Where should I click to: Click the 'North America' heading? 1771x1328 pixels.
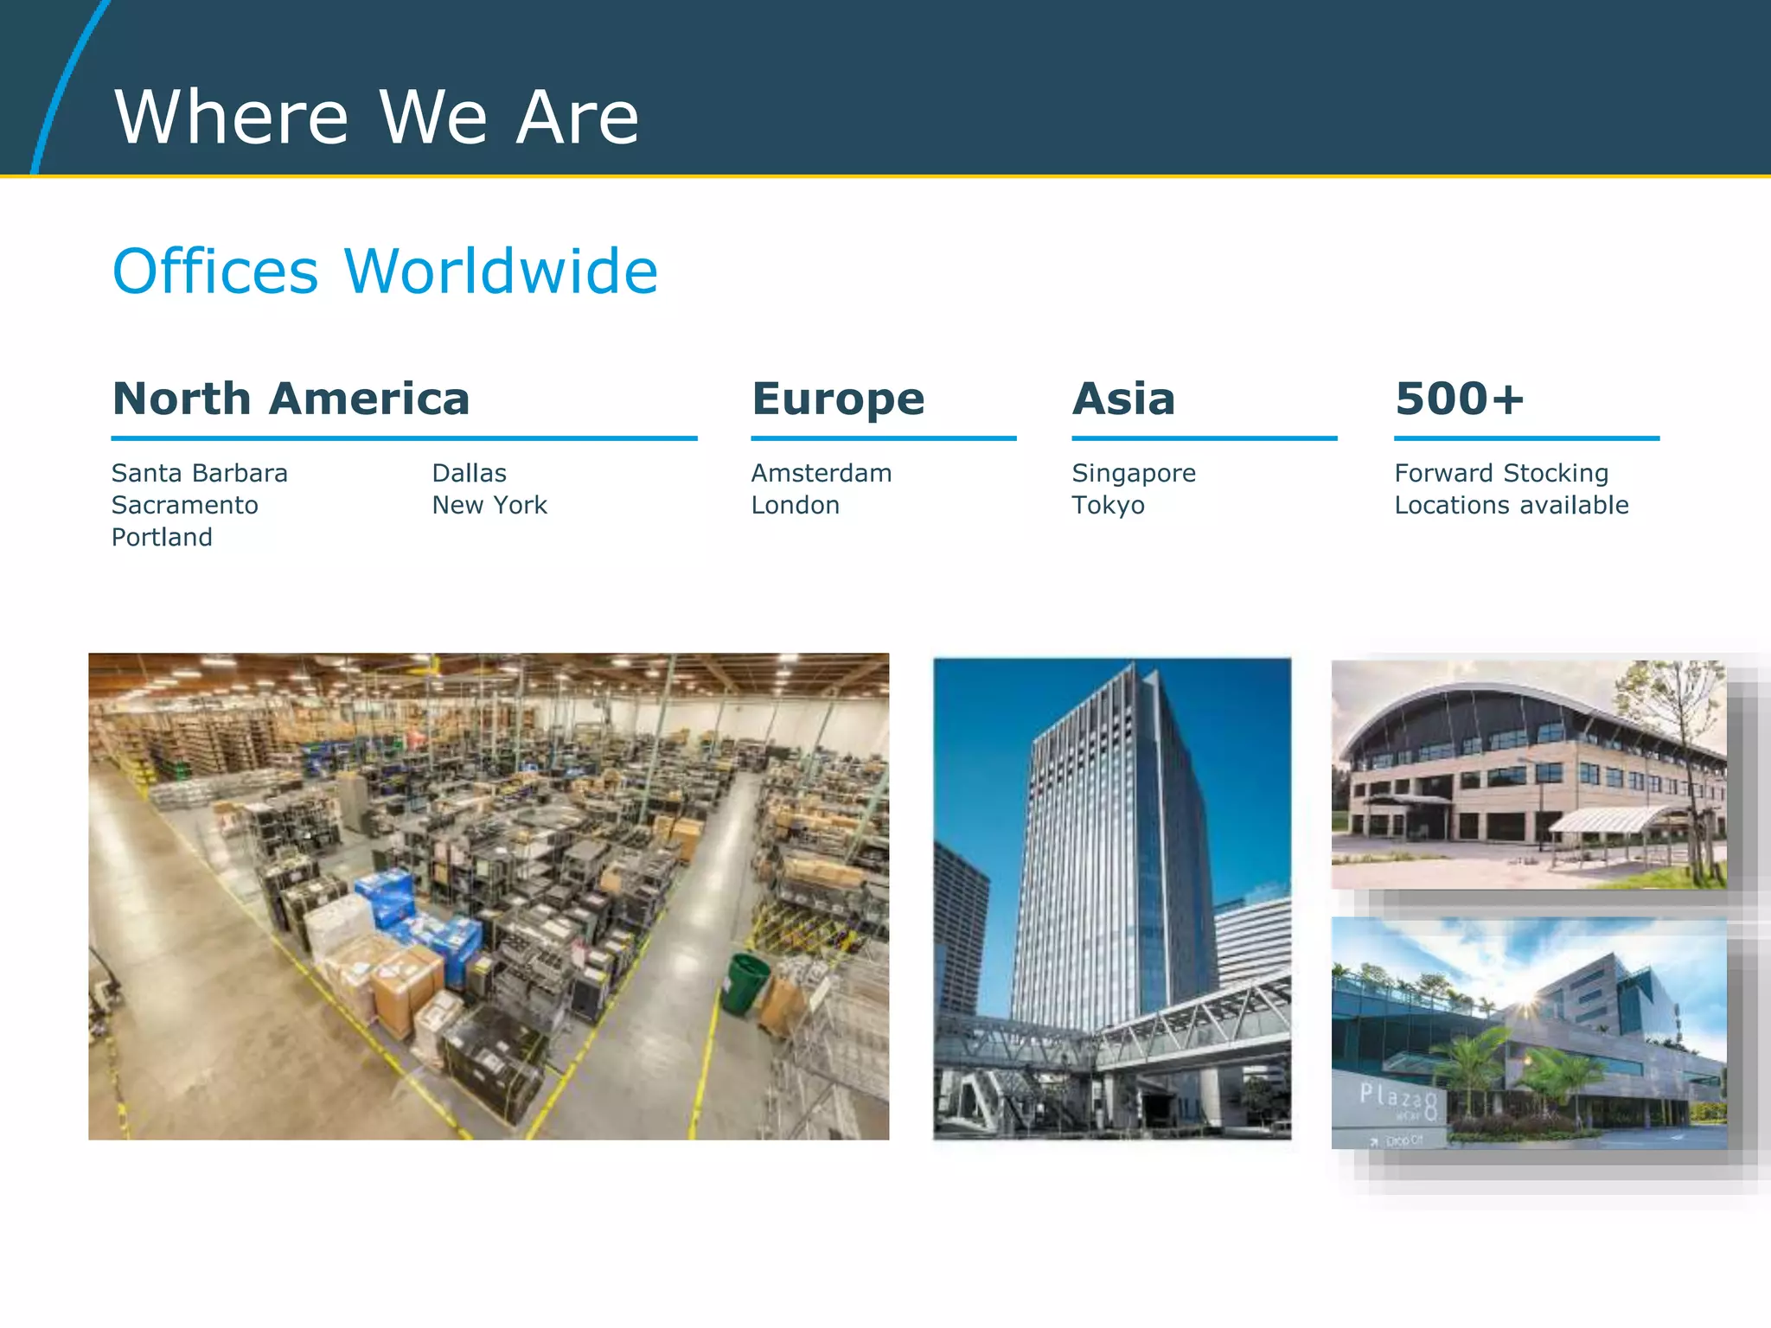click(x=291, y=399)
